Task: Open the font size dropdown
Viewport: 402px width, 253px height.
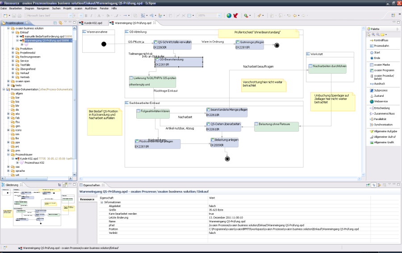Action: [x=81, y=16]
